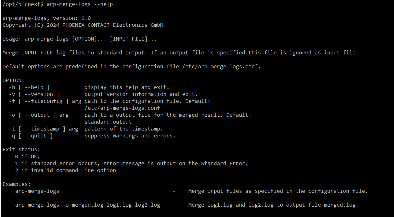The height and width of the screenshot is (217, 394).
Task: Click the 'Exit status:' heading
Action: (x=21, y=149)
